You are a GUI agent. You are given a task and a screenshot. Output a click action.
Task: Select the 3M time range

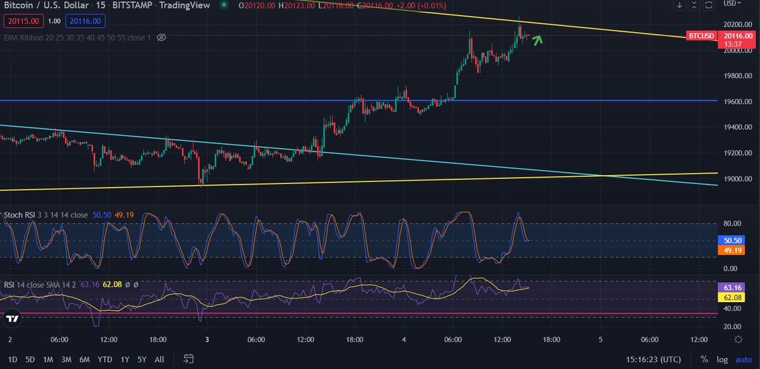pyautogui.click(x=66, y=360)
